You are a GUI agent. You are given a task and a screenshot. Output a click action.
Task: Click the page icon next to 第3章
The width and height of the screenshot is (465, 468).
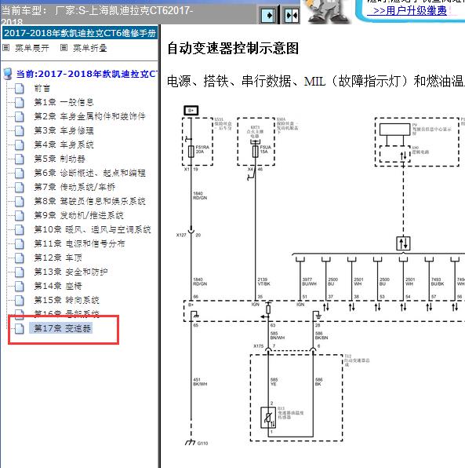tap(20, 130)
